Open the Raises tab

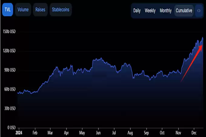(40, 10)
